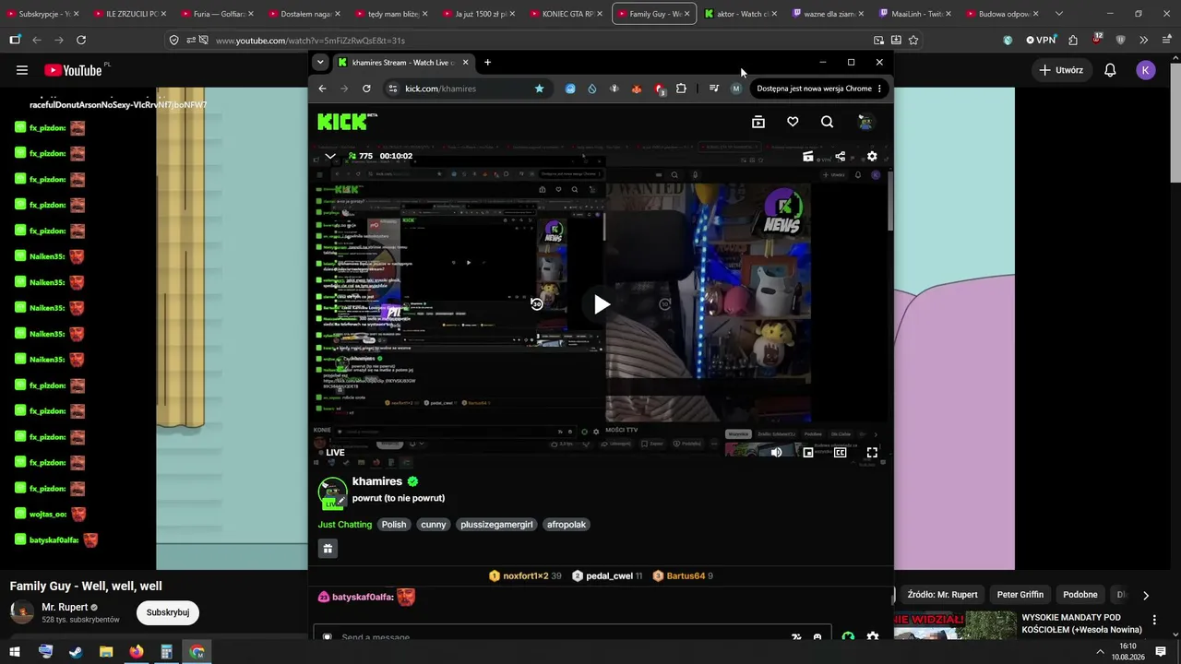Image resolution: width=1181 pixels, height=664 pixels.
Task: Open Chrome tab search dropdown in Kick window
Action: click(x=320, y=63)
